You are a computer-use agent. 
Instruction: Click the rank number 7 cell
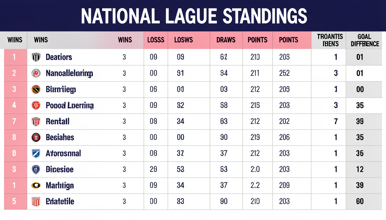14,121
